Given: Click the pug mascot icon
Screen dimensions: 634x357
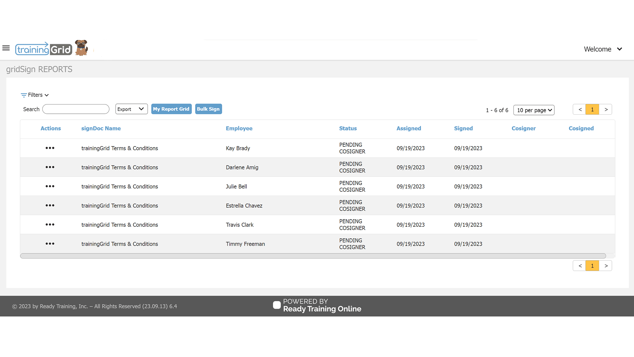Looking at the screenshot, I should (81, 48).
